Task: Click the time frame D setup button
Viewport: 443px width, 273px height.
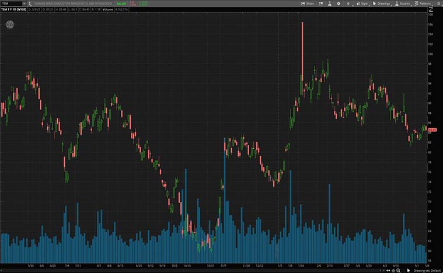Action: click(x=348, y=3)
